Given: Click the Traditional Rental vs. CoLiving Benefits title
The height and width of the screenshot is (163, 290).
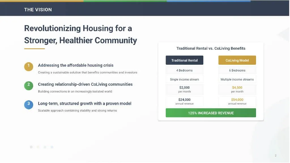Looking at the screenshot, I should pyautogui.click(x=211, y=48).
